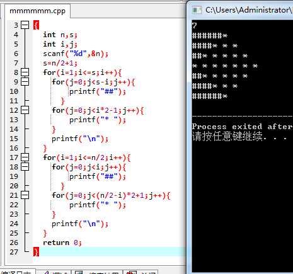Collapse the fold marker on line 12
The width and height of the screenshot is (293, 274).
[25, 110]
